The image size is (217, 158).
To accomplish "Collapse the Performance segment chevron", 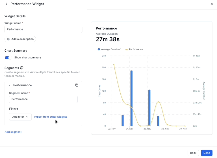I will (x=9, y=85).
